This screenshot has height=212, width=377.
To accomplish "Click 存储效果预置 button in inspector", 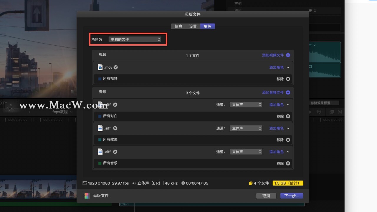I will [x=324, y=103].
